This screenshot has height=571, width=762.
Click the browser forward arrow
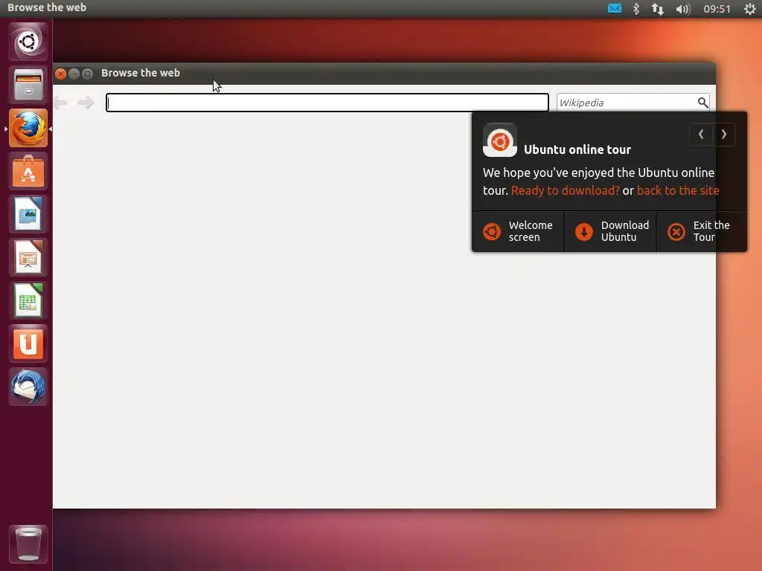[86, 103]
